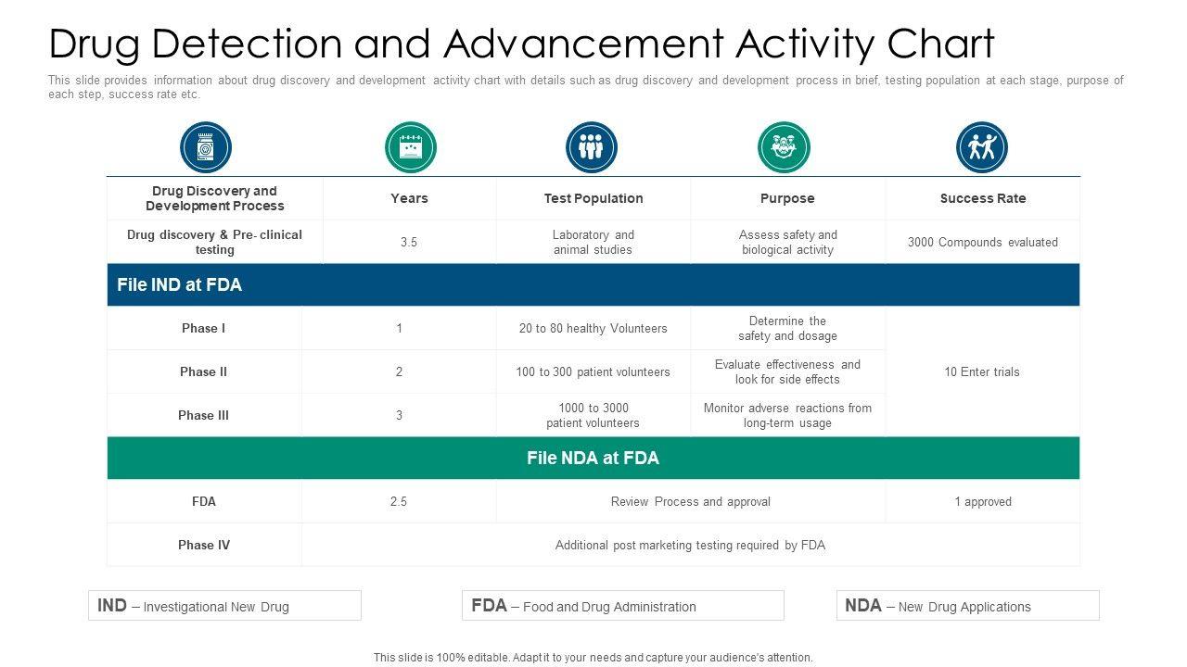
Task: Select the 'Phase IV' row label
Action: point(204,545)
